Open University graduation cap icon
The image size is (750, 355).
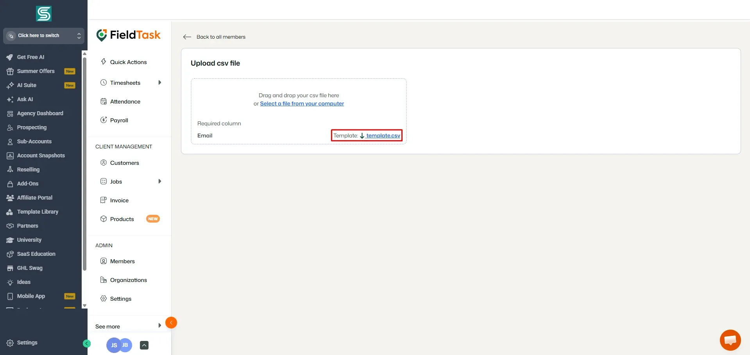[x=10, y=240]
